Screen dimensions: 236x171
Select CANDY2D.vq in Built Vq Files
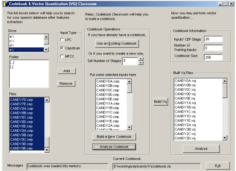pos(198,138)
